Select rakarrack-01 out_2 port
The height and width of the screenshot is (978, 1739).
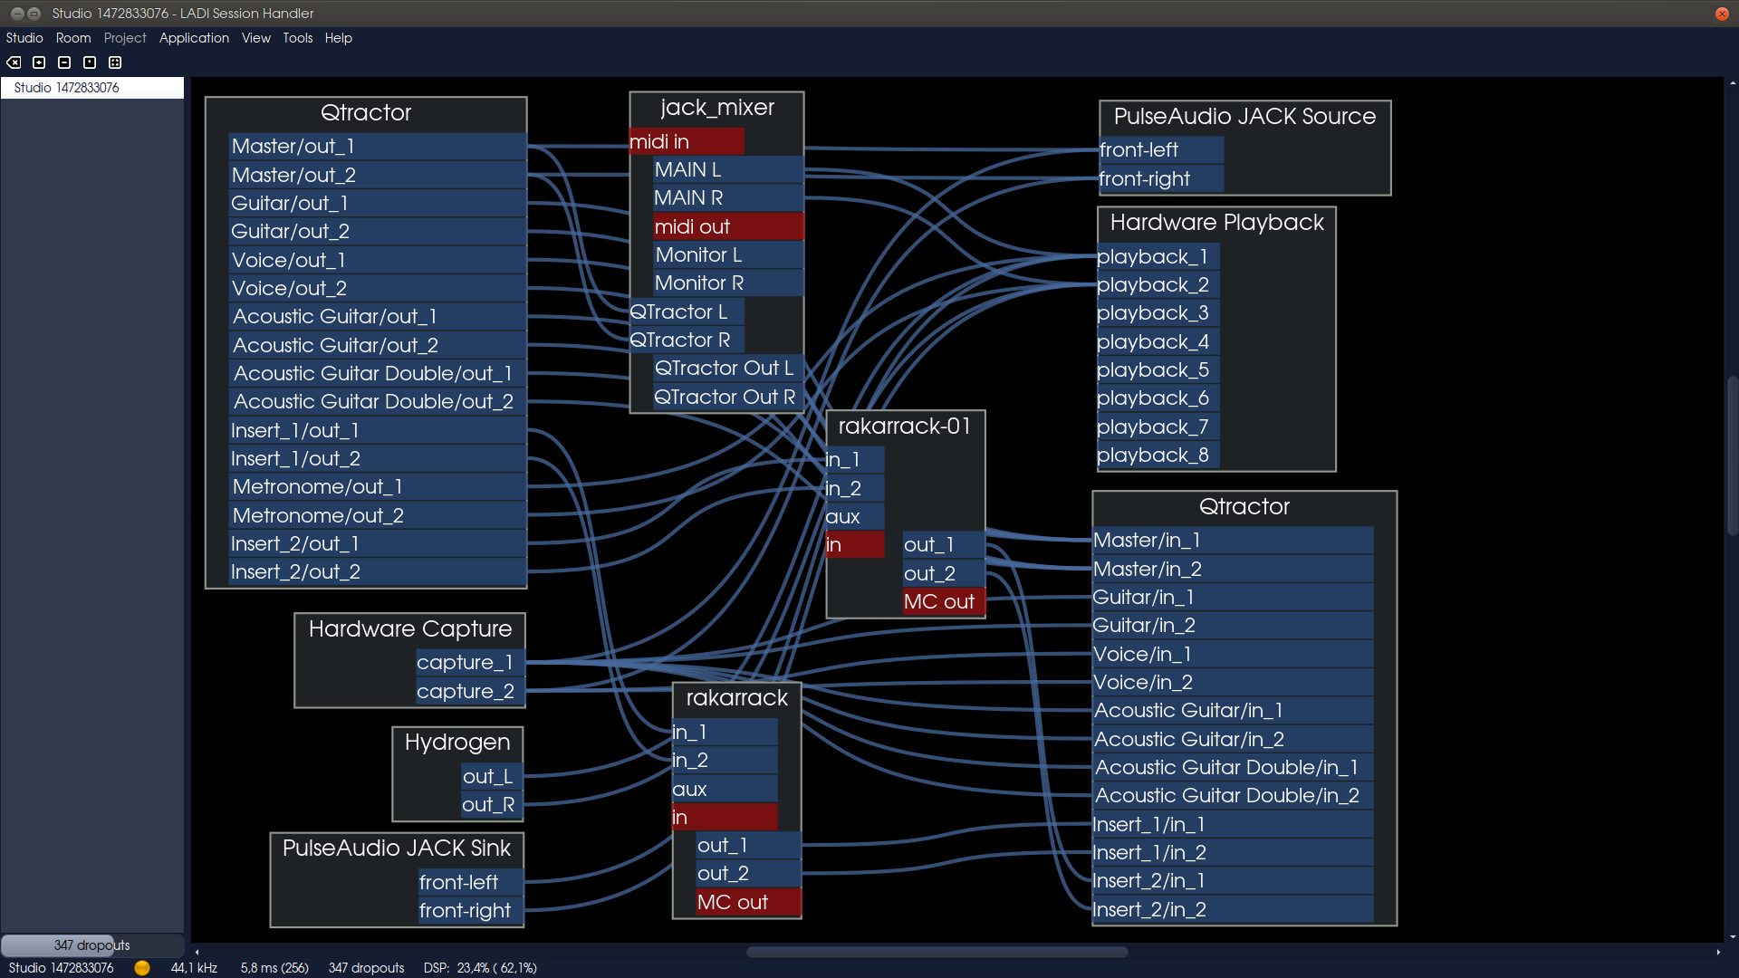[x=944, y=574]
